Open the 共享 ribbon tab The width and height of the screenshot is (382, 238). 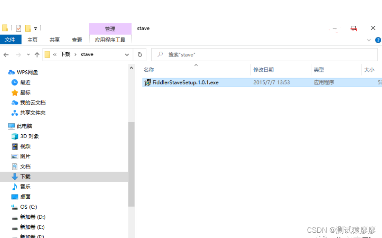(55, 40)
